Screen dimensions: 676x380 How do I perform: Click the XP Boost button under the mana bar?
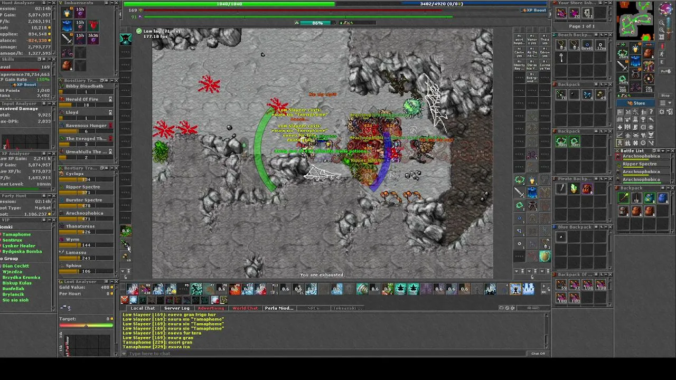[x=534, y=10]
